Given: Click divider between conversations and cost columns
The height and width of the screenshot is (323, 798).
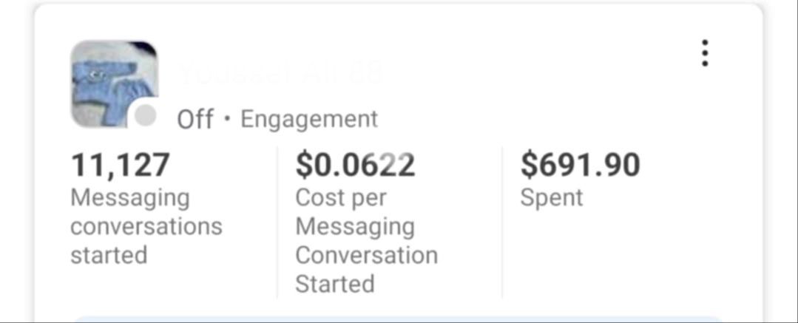Looking at the screenshot, I should (277, 222).
